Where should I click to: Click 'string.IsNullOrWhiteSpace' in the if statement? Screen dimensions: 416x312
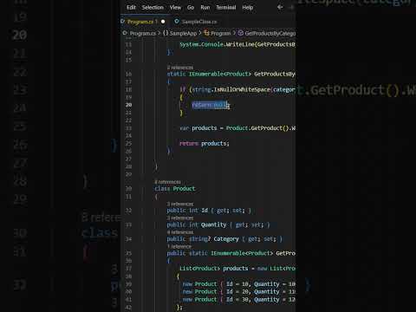pyautogui.click(x=231, y=90)
